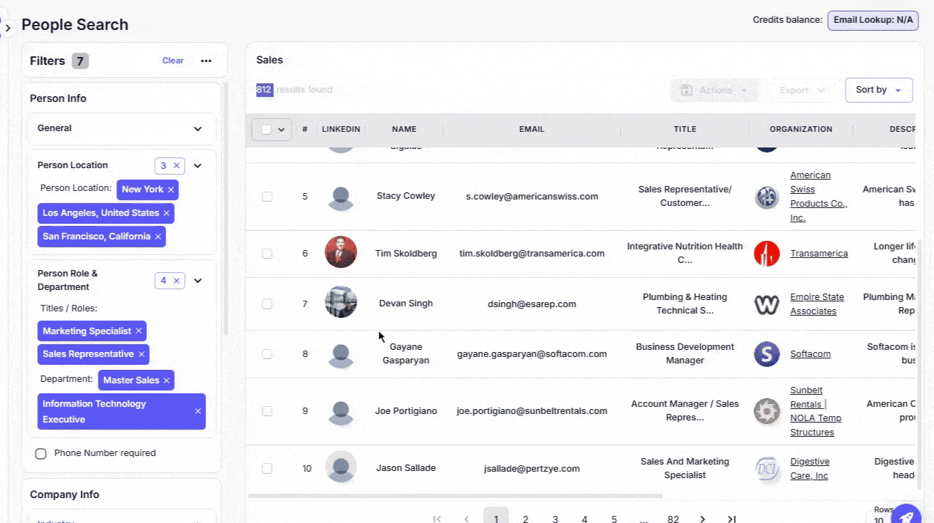Collapse the Person Location section
934x523 pixels.
click(198, 166)
